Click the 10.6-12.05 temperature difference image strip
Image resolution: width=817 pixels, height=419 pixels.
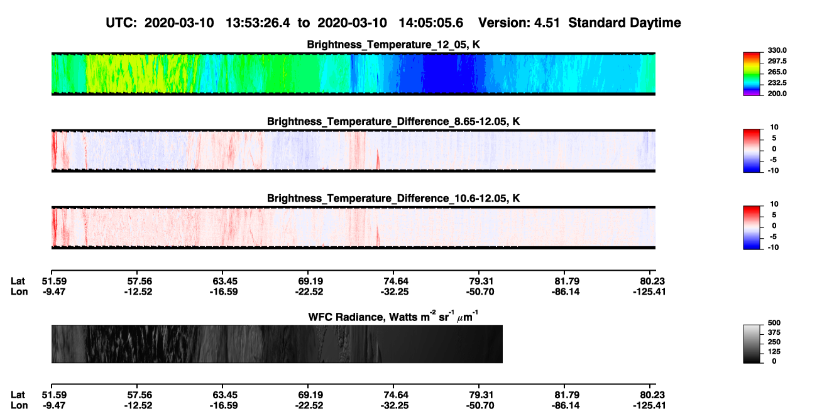click(353, 228)
